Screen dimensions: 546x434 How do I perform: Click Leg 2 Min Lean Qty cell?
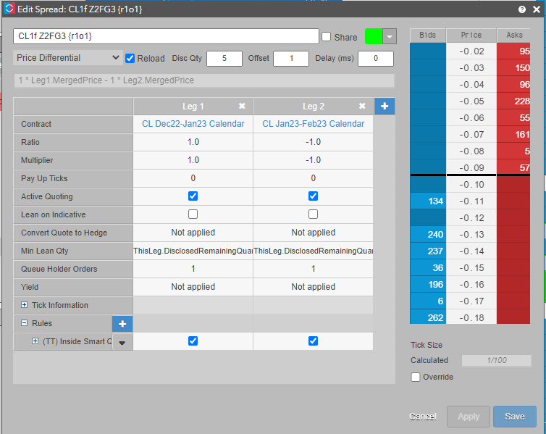313,251
